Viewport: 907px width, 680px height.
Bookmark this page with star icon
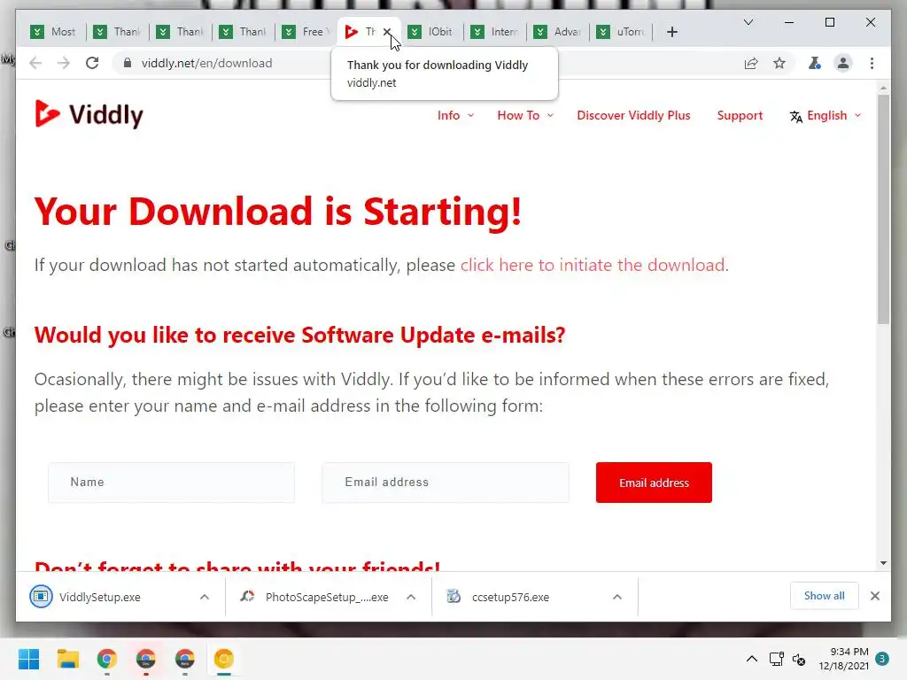pos(779,63)
